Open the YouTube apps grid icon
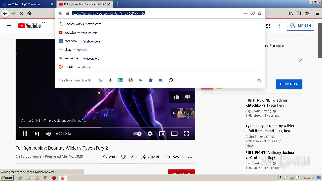The image size is (322, 181). coord(268,25)
